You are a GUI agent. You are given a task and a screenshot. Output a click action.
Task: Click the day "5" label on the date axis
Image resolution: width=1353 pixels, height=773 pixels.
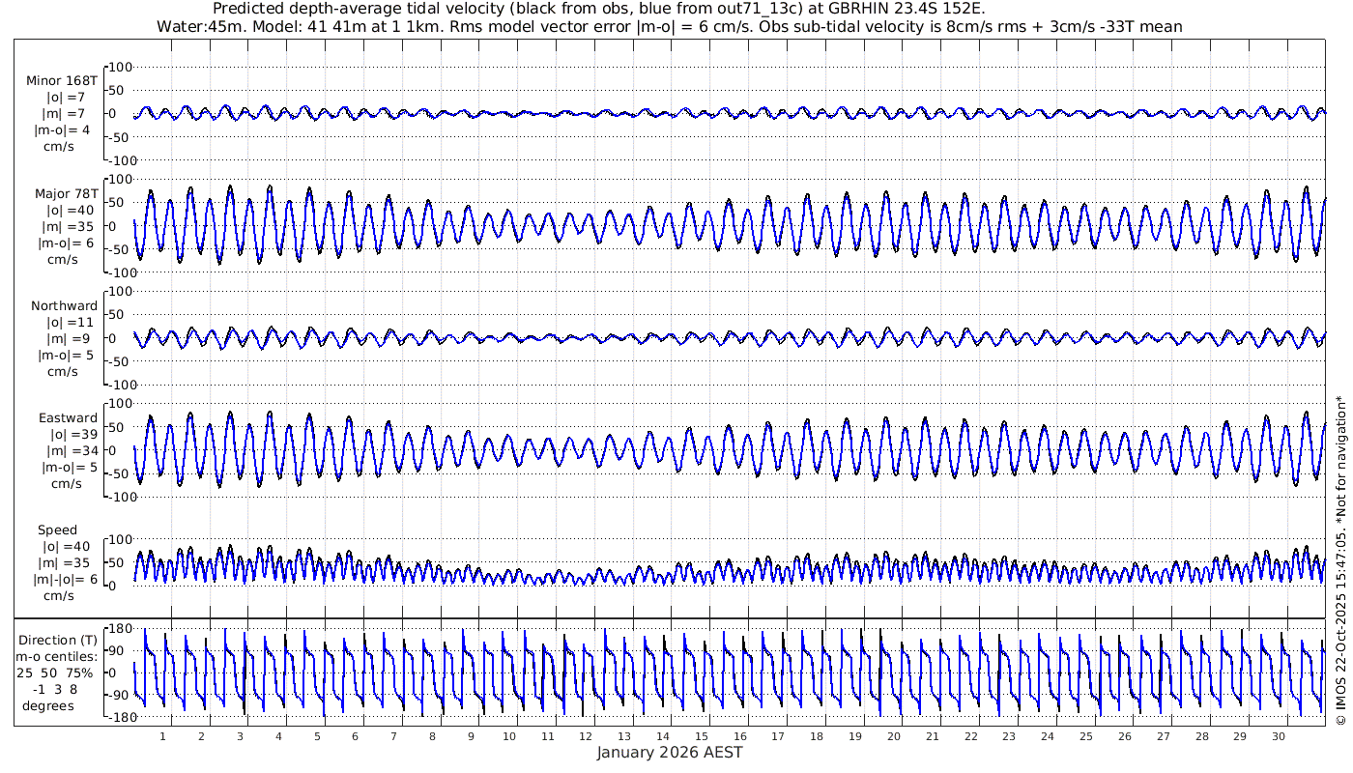click(x=317, y=736)
